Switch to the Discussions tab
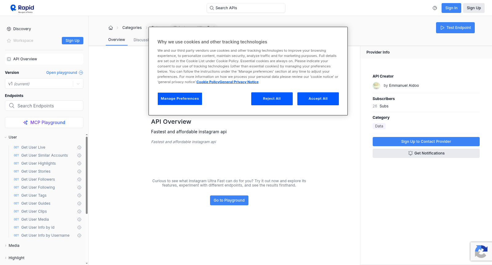Image resolution: width=492 pixels, height=265 pixels. point(141,40)
